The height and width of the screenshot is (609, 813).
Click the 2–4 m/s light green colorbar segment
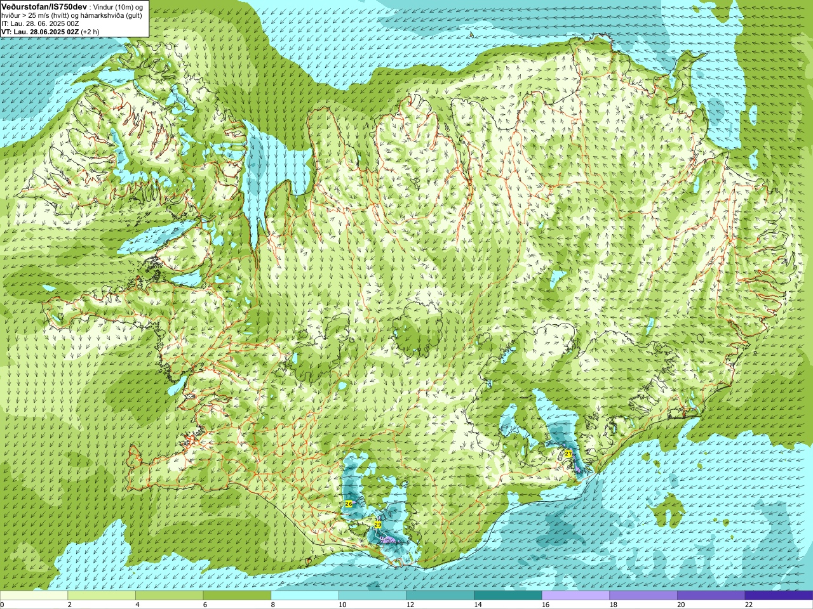pos(102,596)
